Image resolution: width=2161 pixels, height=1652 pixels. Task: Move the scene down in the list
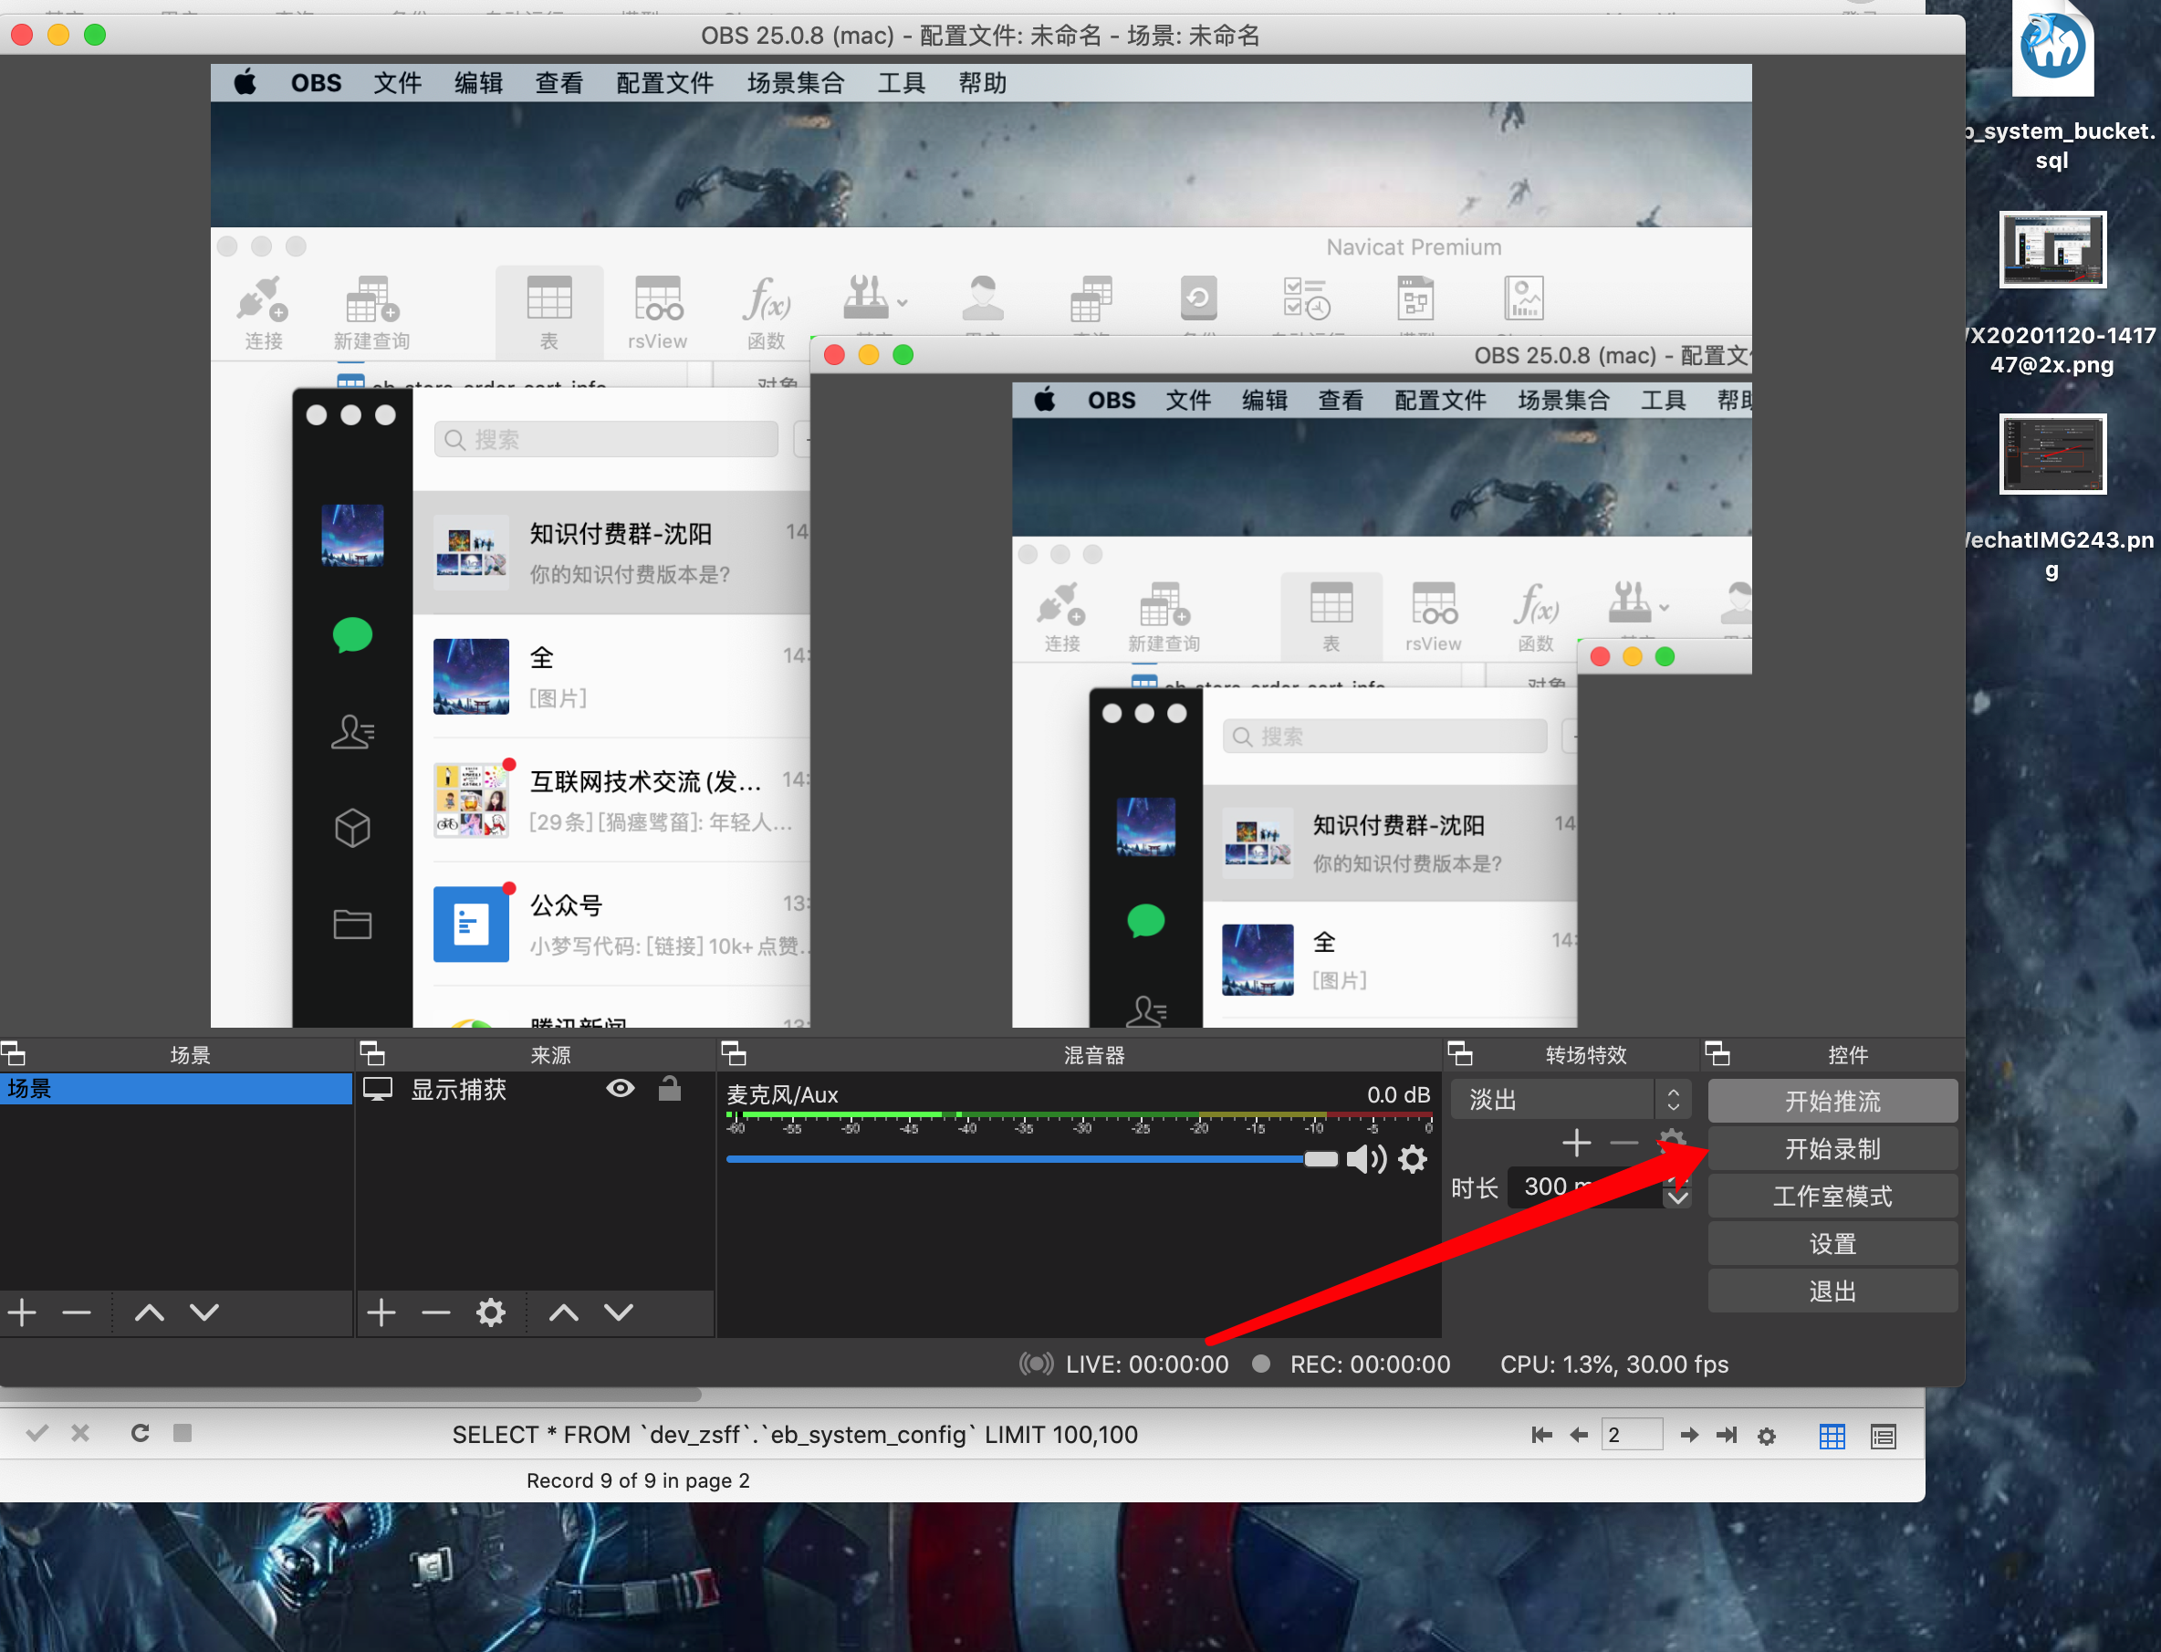[x=204, y=1312]
